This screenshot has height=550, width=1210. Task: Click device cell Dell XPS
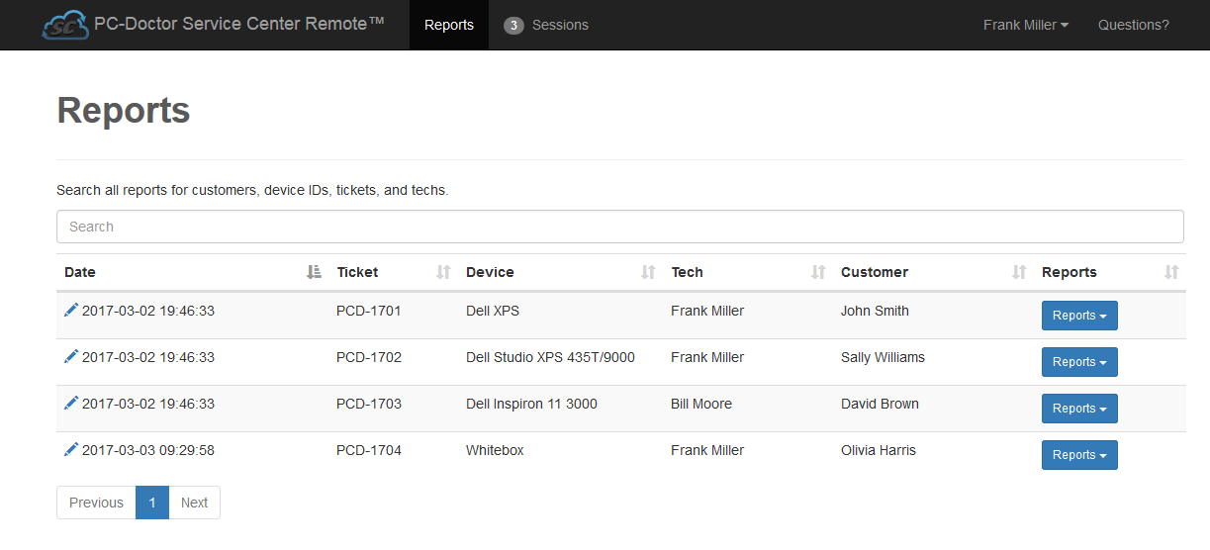pos(493,311)
